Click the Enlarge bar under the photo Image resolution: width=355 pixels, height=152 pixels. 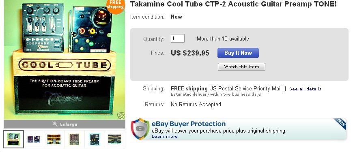tap(65, 124)
